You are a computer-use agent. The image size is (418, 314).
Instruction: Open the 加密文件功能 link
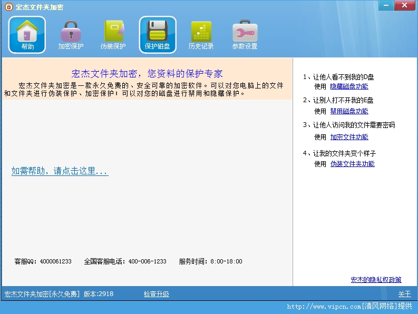[x=349, y=137]
